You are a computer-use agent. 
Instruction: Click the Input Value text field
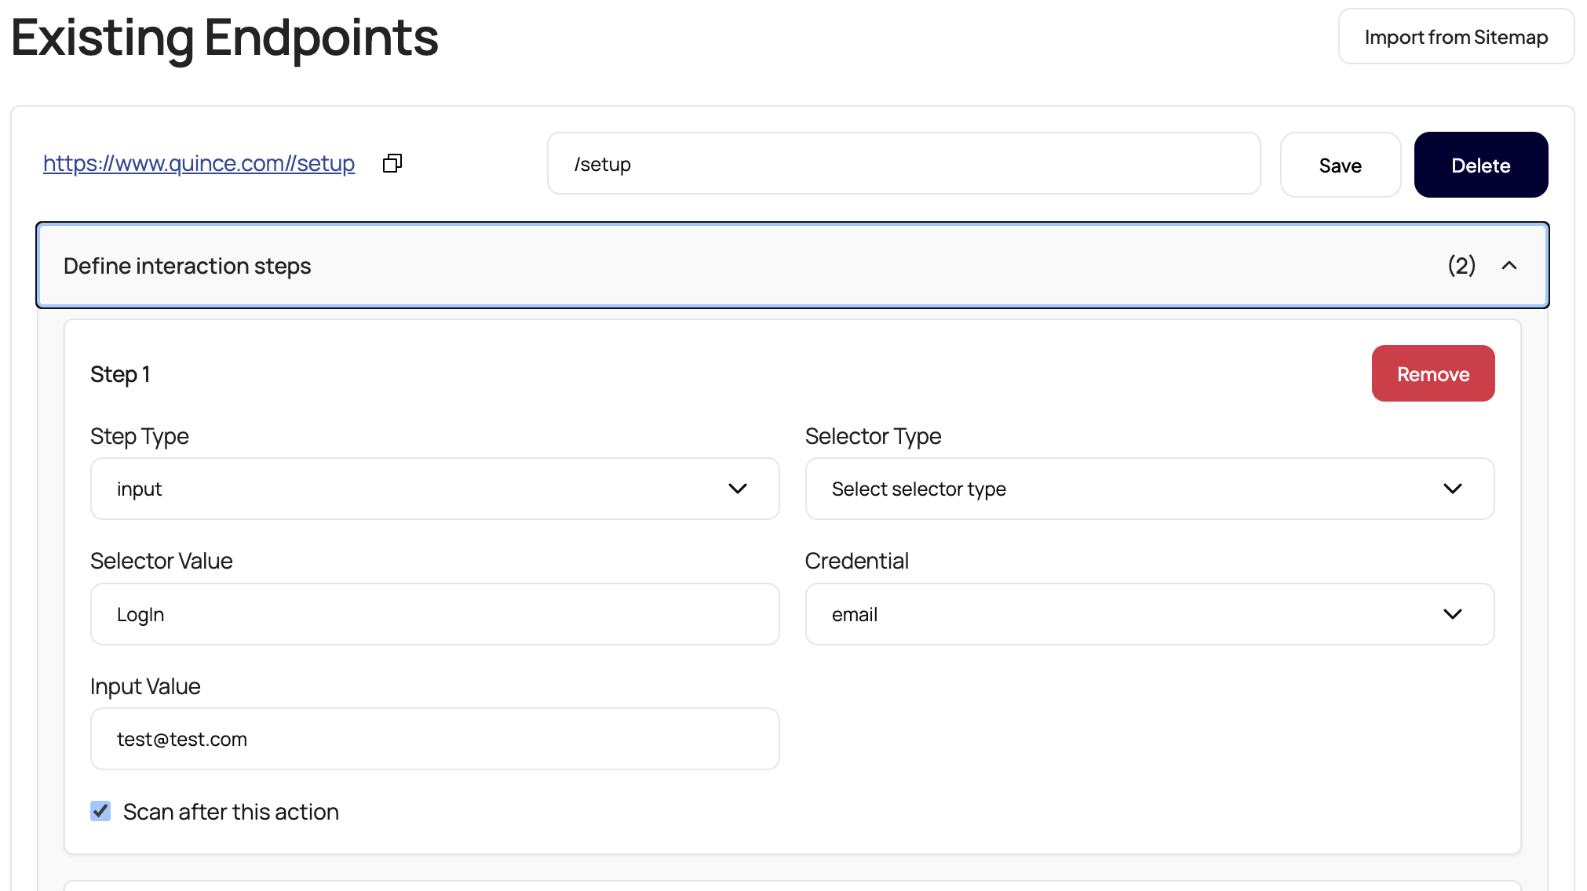click(434, 739)
